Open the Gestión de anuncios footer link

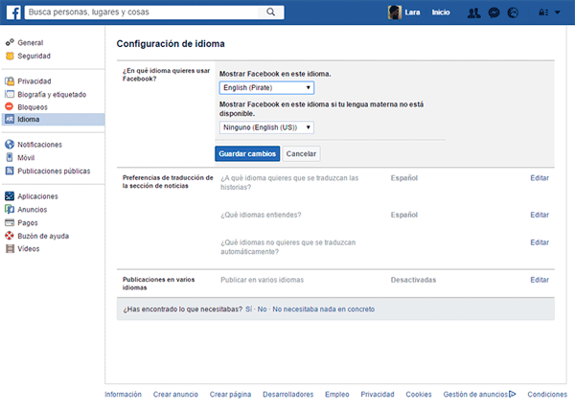point(475,394)
